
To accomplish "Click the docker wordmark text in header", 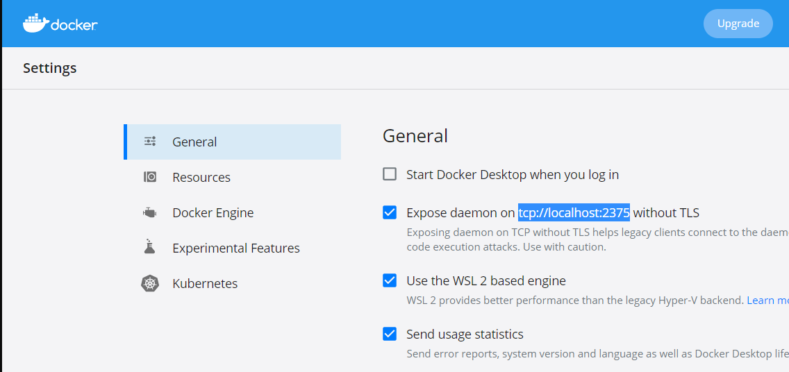I will pos(74,24).
